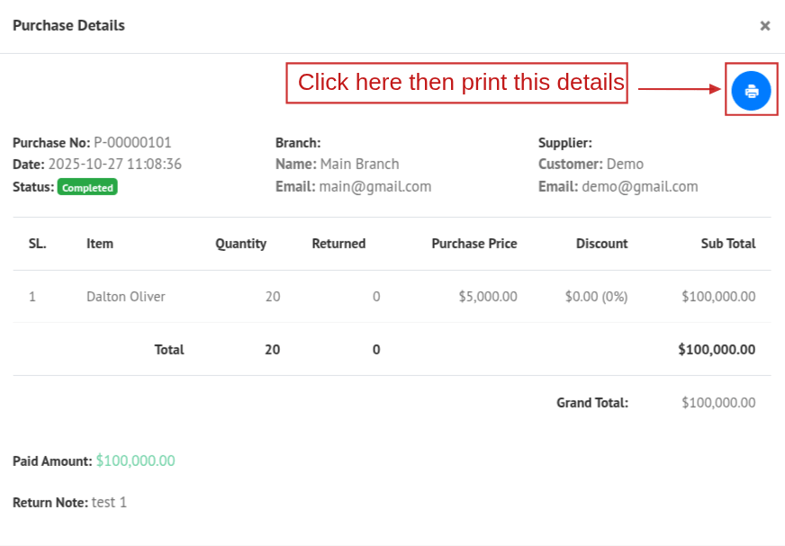
Task: Click the Quantity column header
Action: pyautogui.click(x=240, y=244)
